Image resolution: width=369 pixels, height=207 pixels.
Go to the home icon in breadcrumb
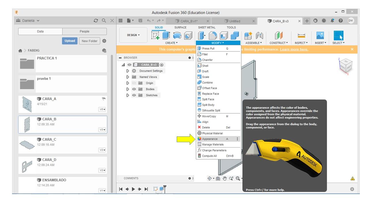click(x=20, y=51)
